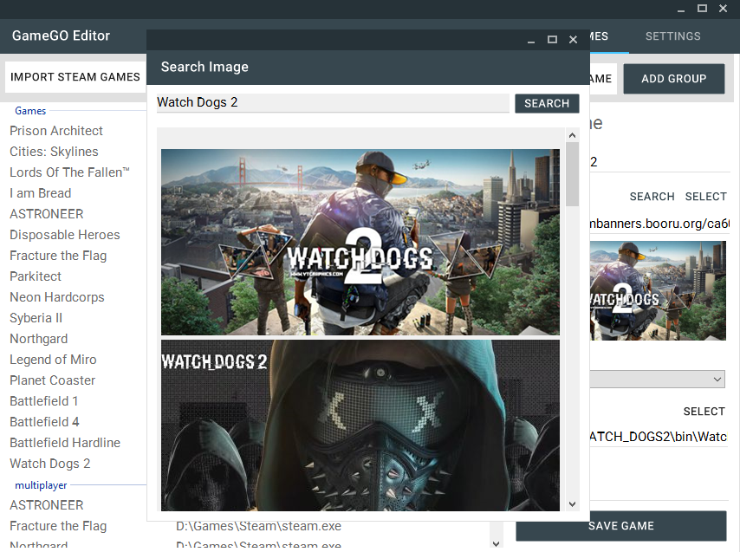Open the SETTINGS tab

672,36
